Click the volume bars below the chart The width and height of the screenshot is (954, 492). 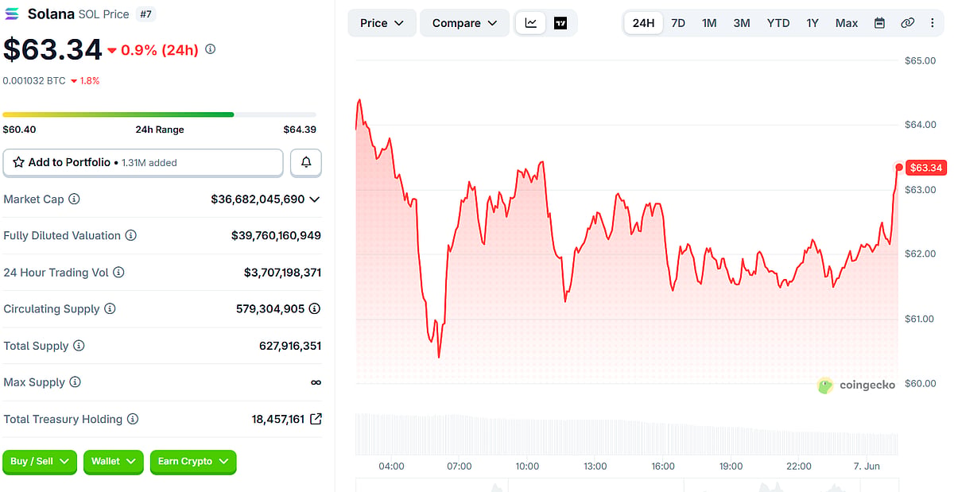tap(626, 434)
